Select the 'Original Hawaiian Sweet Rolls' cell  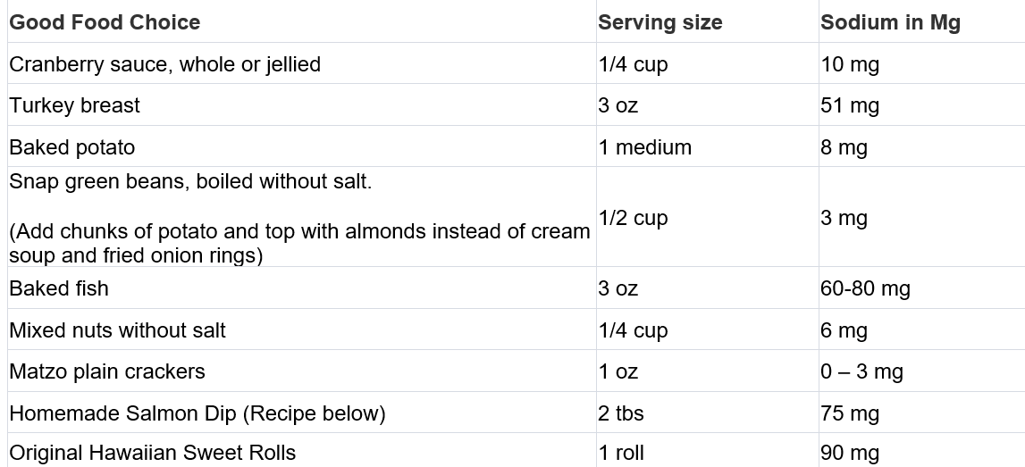(152, 453)
